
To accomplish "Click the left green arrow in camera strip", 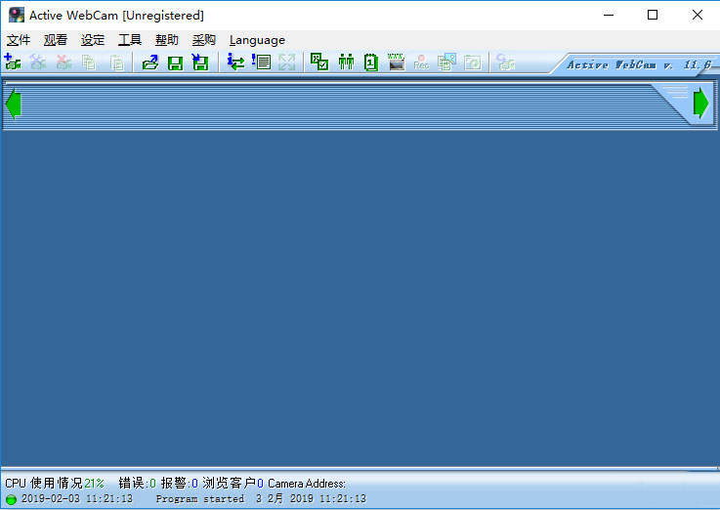I will (x=13, y=104).
